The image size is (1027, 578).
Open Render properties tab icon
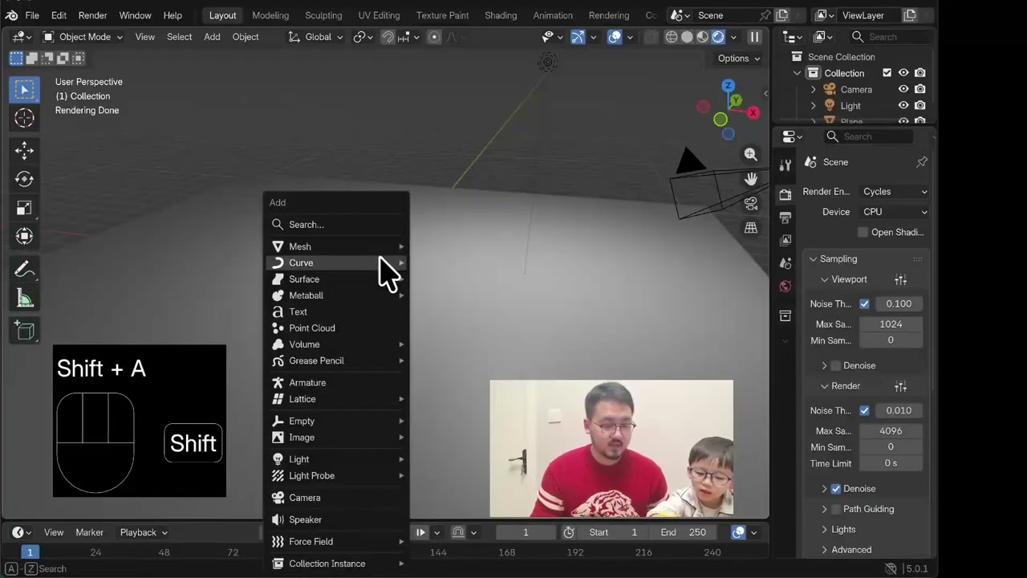pyautogui.click(x=785, y=195)
